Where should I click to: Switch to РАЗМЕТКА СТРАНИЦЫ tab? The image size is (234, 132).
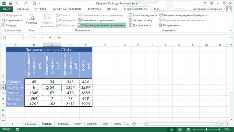67,9
